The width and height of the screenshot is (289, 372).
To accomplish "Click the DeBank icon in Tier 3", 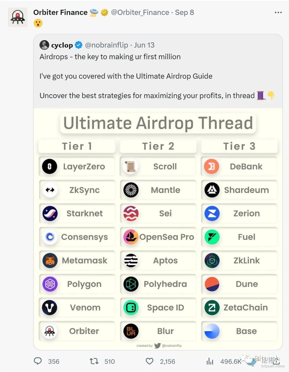I will (212, 166).
